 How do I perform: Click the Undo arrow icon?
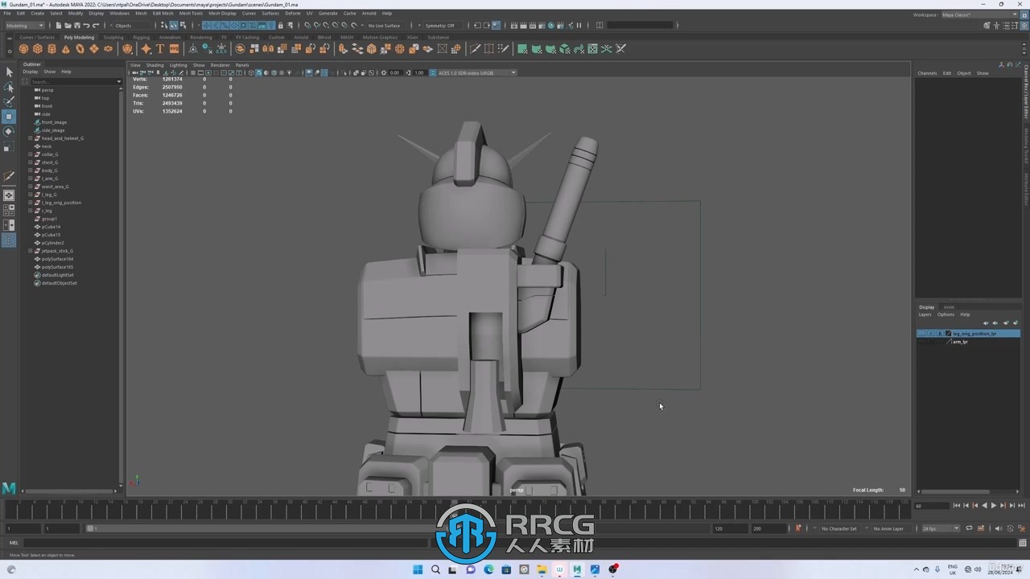pyautogui.click(x=87, y=26)
